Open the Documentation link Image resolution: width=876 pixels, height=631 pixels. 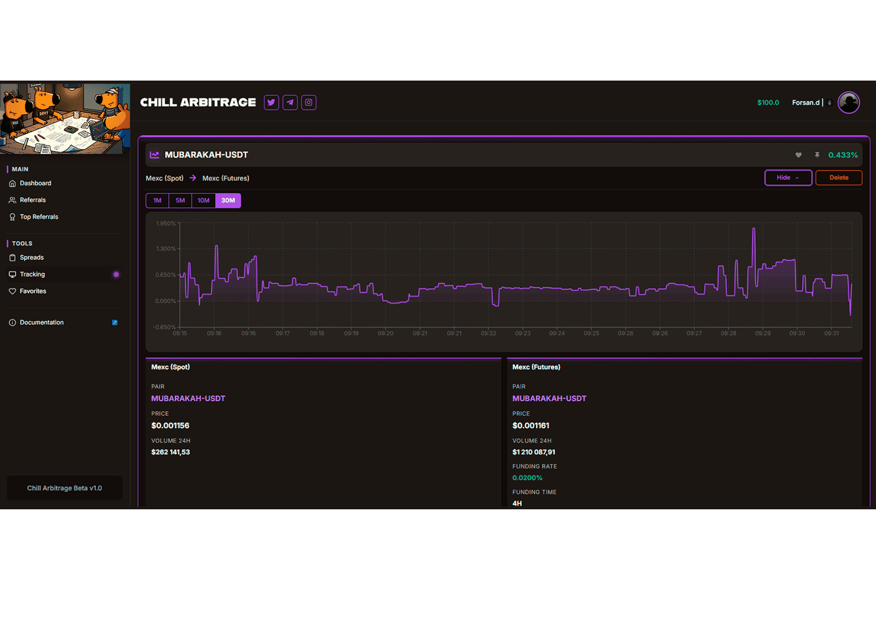pos(42,323)
